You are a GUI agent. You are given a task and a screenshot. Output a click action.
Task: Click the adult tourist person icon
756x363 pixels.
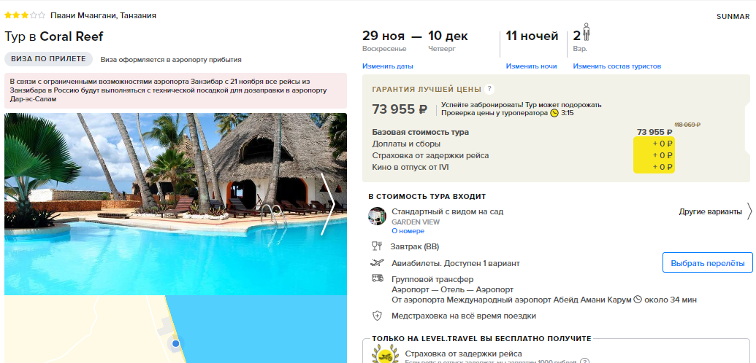(x=586, y=32)
